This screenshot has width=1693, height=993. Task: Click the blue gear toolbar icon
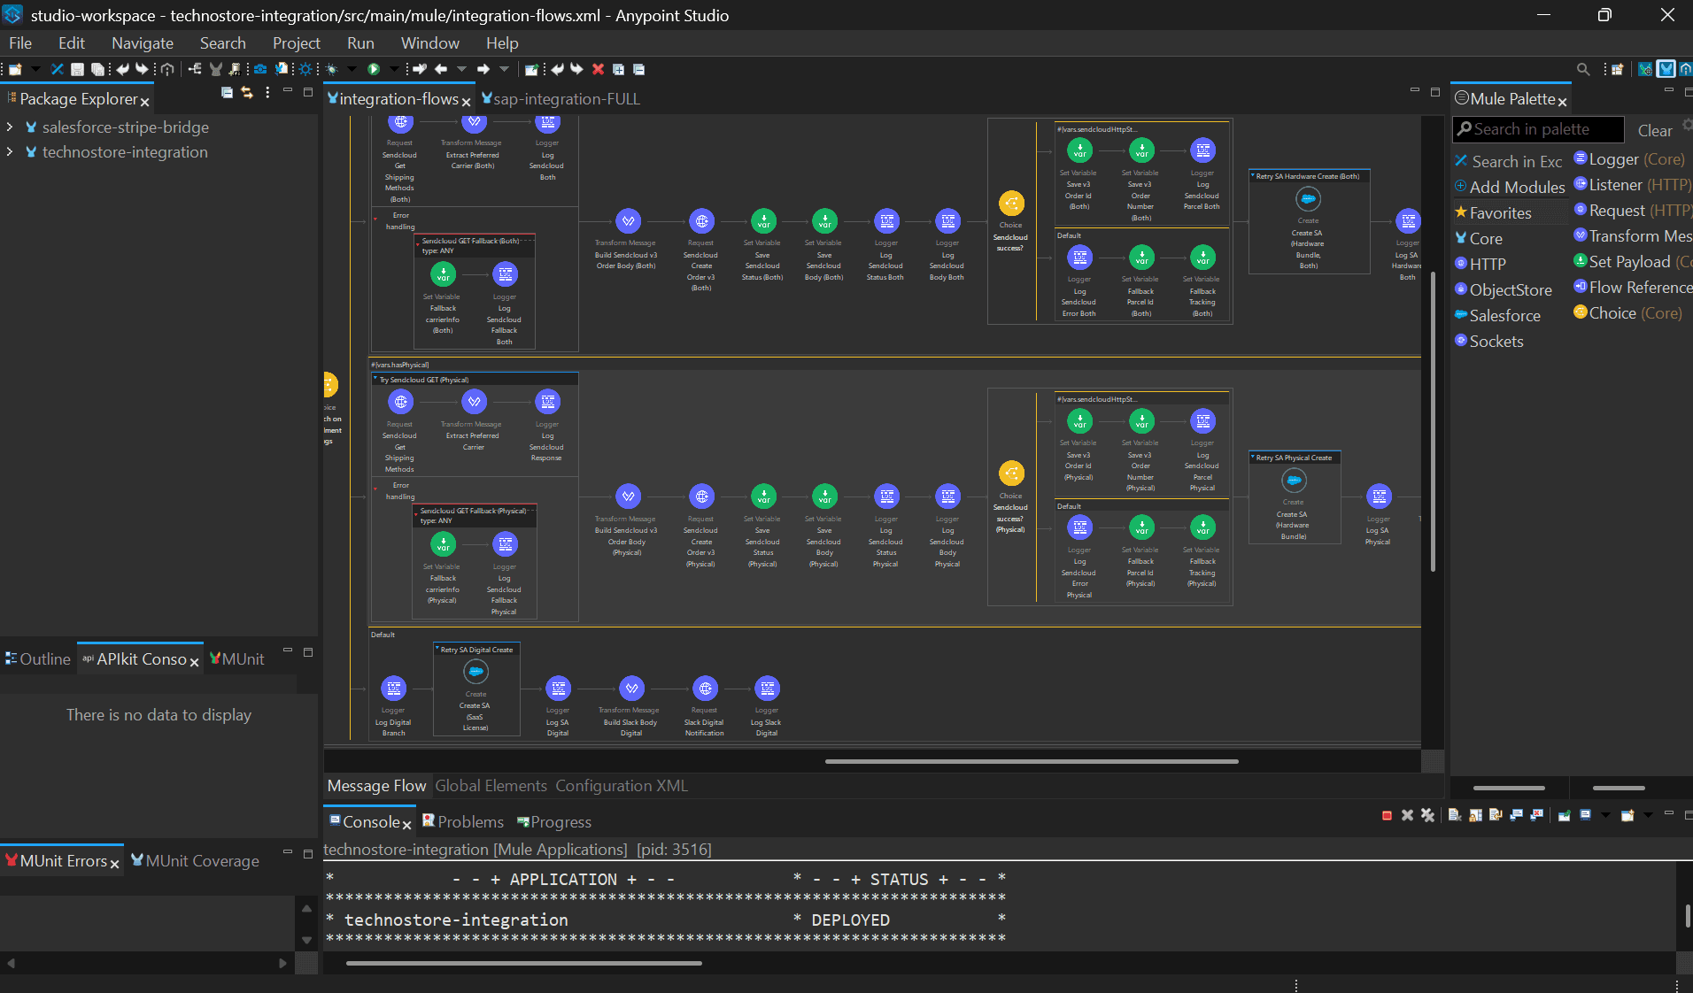305,69
